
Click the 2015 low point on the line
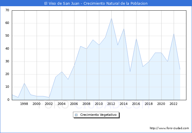[x=130, y=72]
